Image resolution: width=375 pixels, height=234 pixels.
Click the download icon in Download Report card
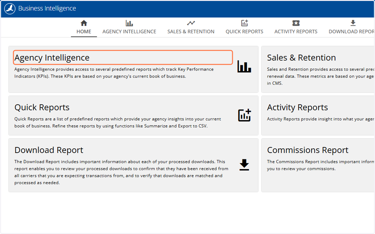pyautogui.click(x=244, y=165)
